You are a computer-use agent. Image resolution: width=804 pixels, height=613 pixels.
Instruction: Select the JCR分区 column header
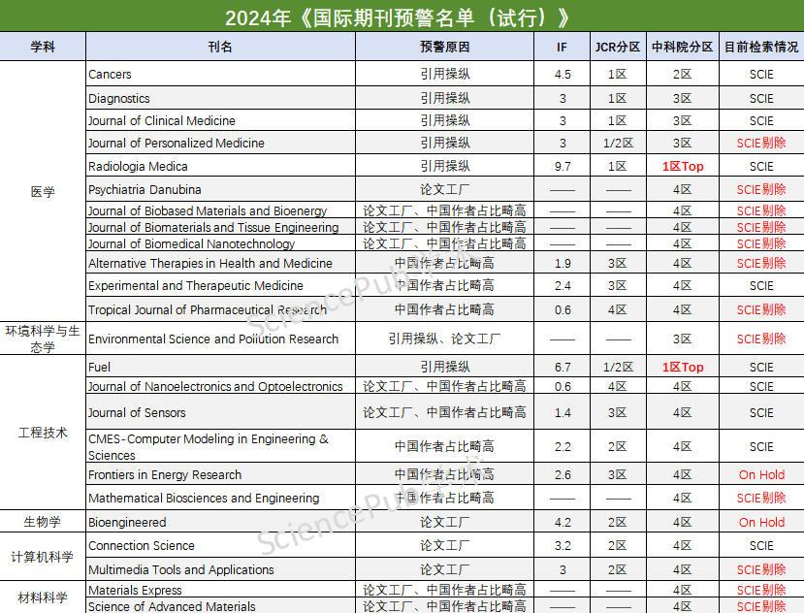coord(618,48)
